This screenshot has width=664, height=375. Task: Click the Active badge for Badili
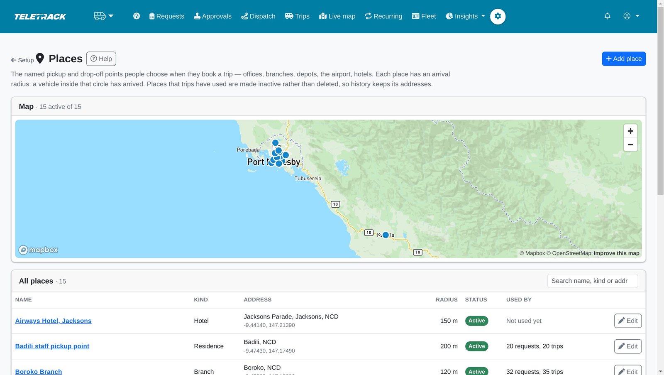coord(476,346)
